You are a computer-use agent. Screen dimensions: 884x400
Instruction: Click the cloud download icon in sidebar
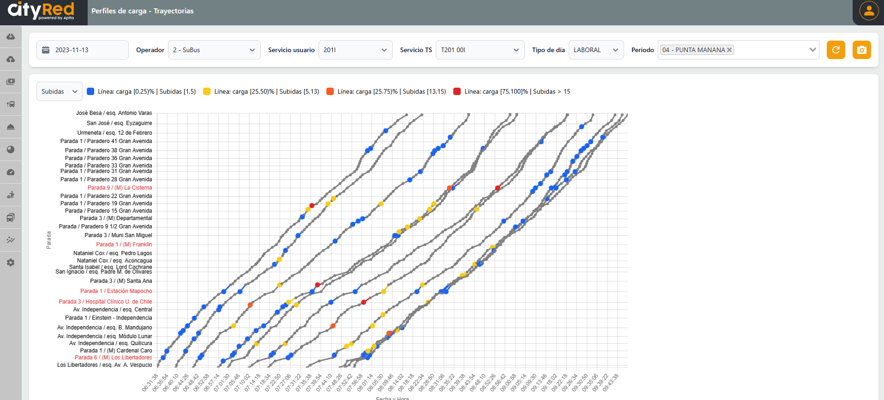pos(11,36)
